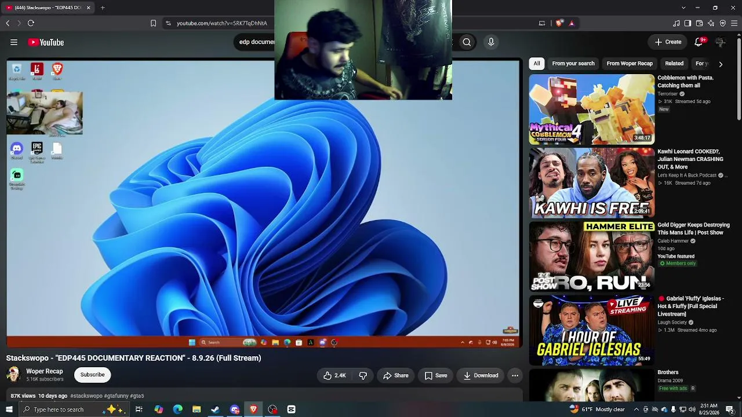Open the Brave main menu
The height and width of the screenshot is (417, 742).
(734, 23)
